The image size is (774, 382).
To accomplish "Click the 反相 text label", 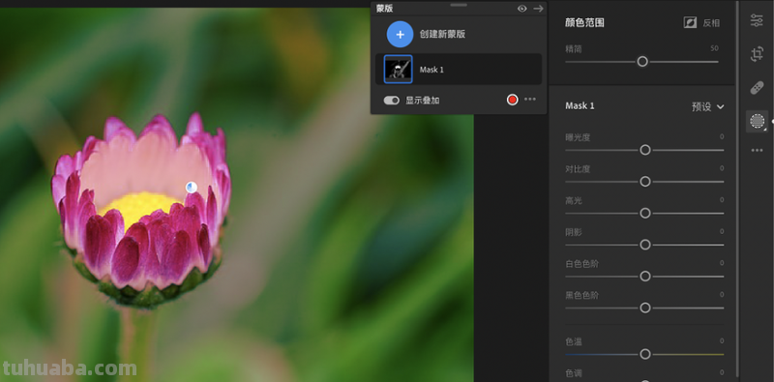I will tap(711, 23).
